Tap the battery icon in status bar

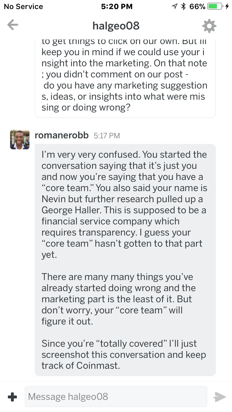pyautogui.click(x=216, y=6)
